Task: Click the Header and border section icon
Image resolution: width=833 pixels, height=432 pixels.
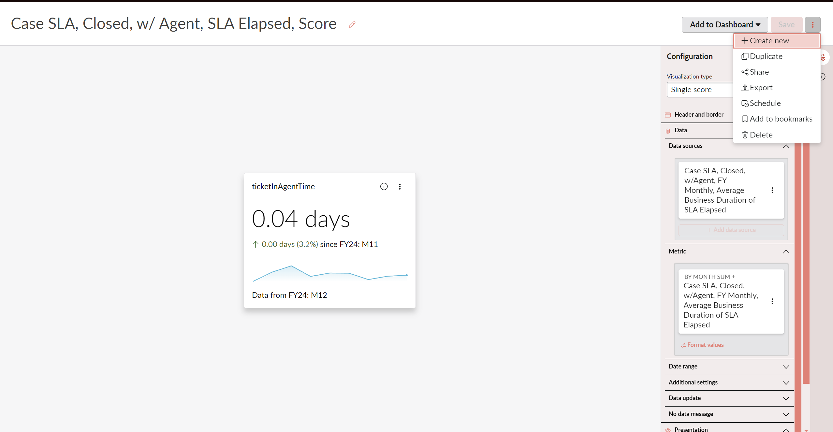Action: tap(668, 115)
